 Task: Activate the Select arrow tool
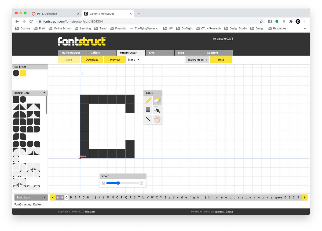coord(157,110)
